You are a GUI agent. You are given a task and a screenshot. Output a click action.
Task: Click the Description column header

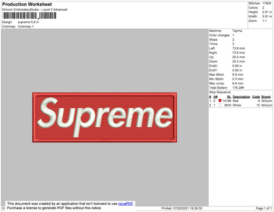(x=241, y=97)
